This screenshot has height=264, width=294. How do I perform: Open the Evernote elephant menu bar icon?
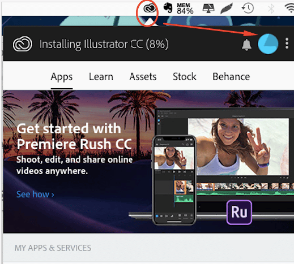(x=168, y=8)
